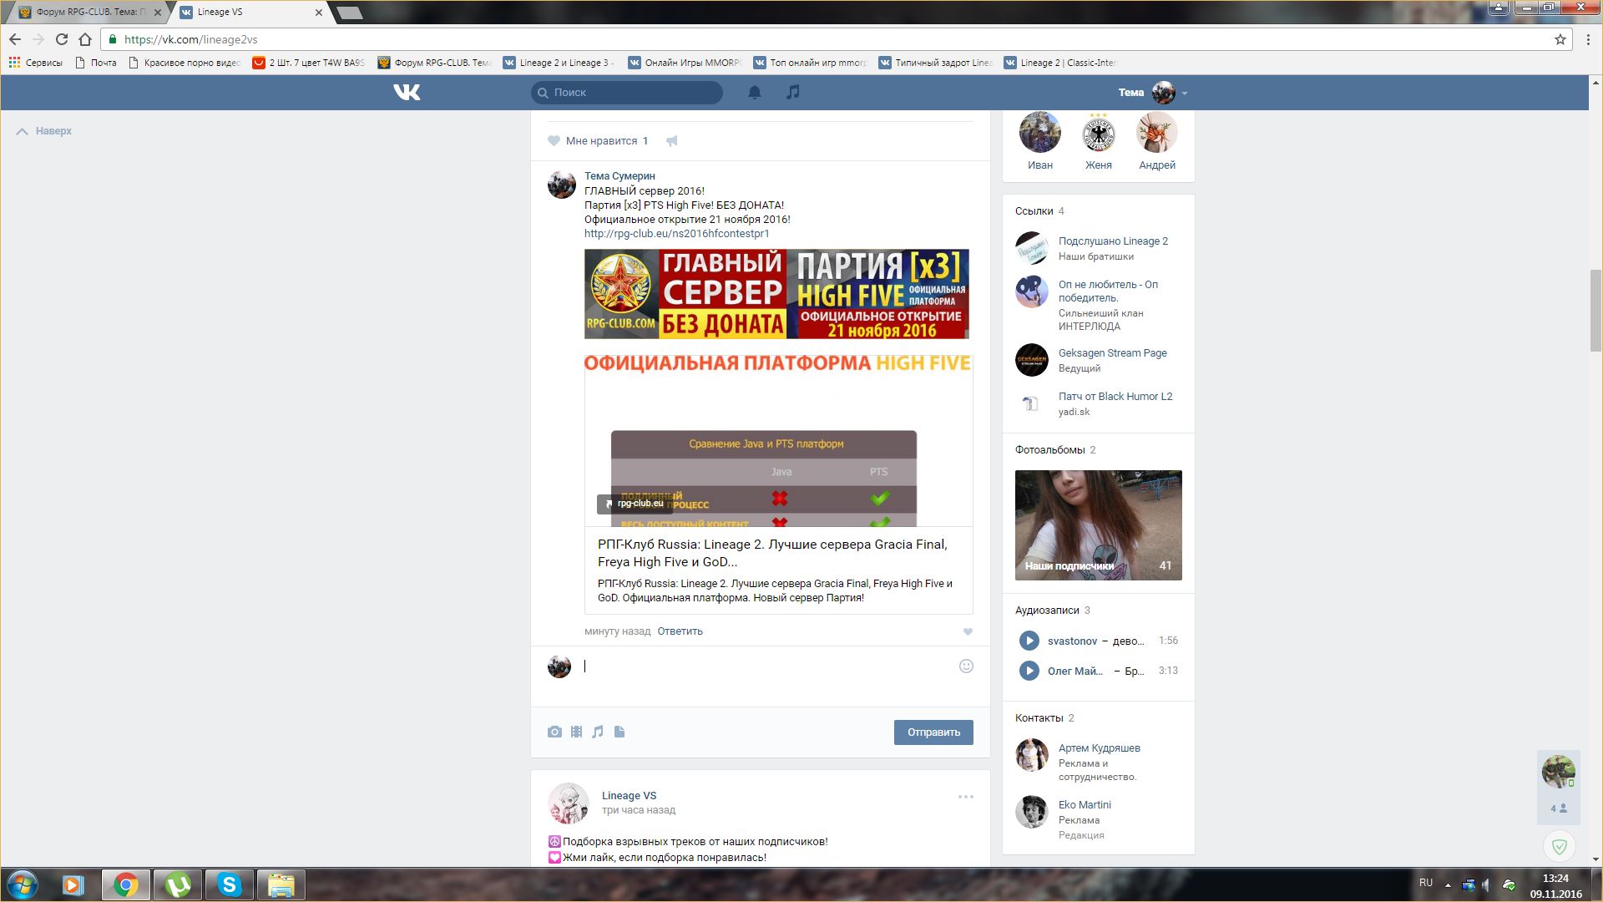Viewport: 1603px width, 902px height.
Task: Click the VK logo in header
Action: click(x=407, y=92)
